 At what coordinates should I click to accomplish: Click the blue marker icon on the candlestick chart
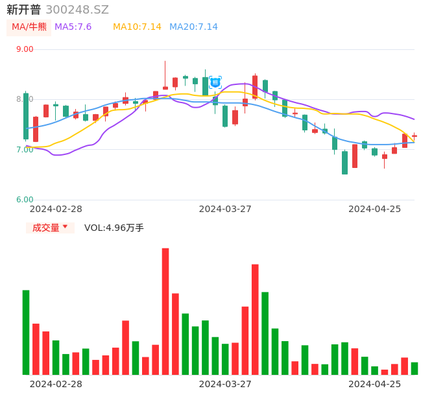point(215,82)
